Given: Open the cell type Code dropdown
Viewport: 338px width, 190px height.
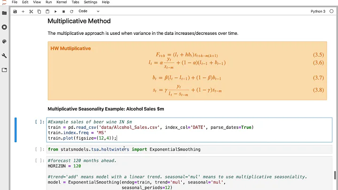Looking at the screenshot, I should [89, 11].
